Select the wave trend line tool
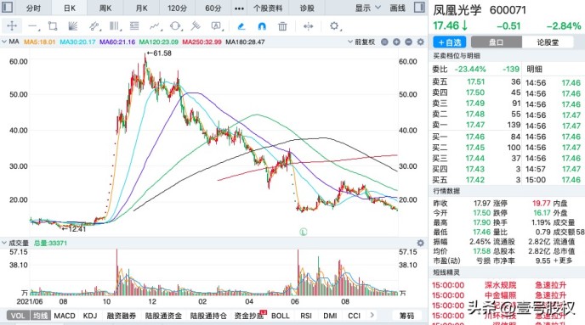 pos(155,26)
